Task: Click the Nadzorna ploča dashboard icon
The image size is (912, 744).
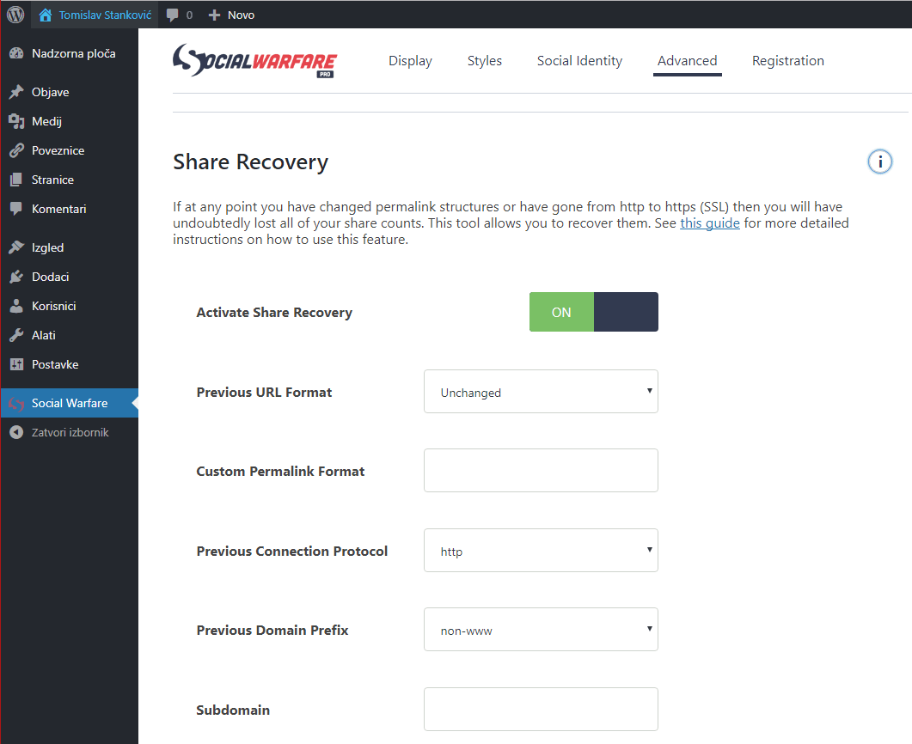Action: point(16,53)
